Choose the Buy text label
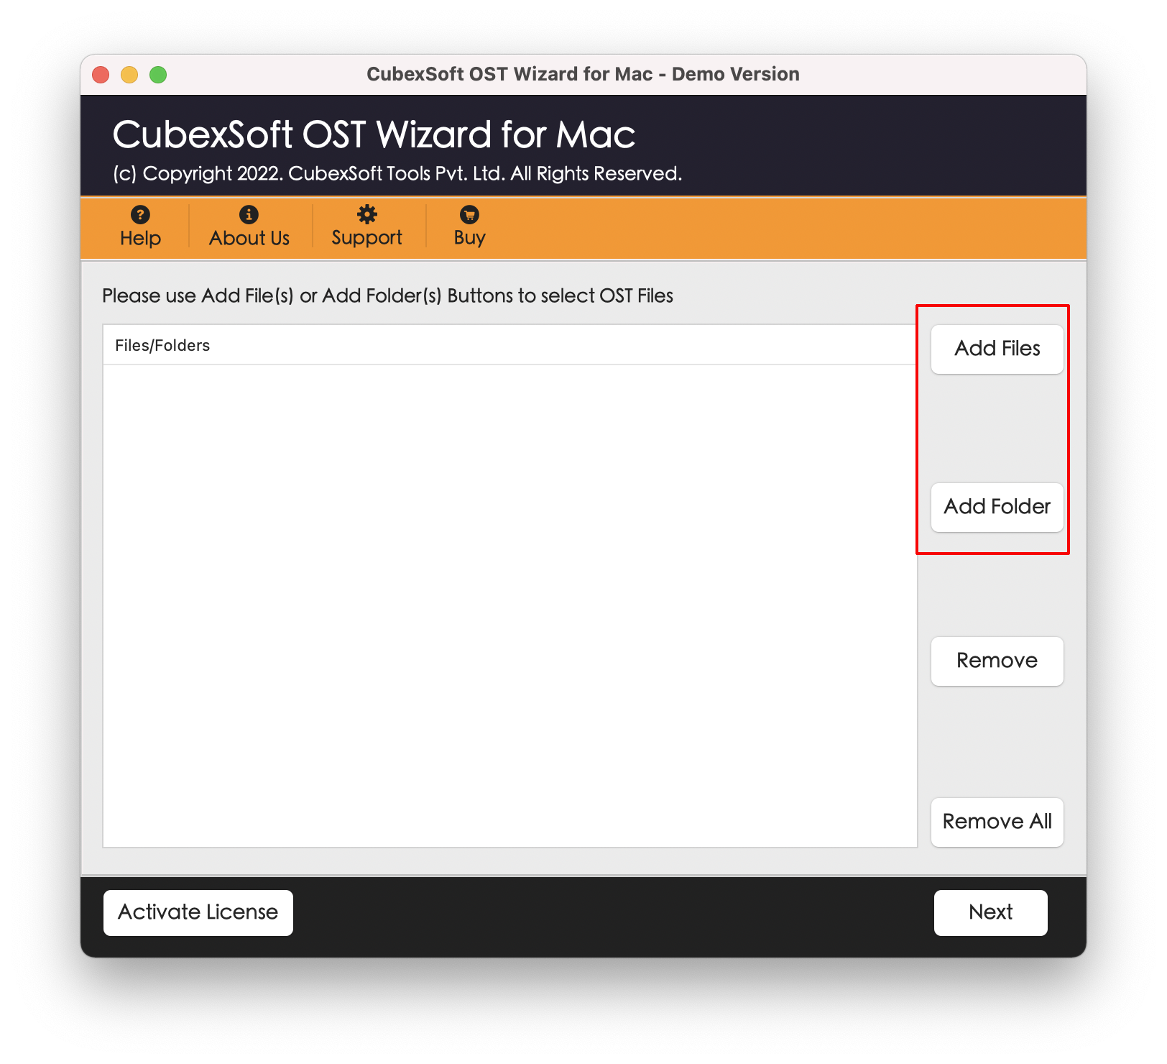 tap(469, 238)
